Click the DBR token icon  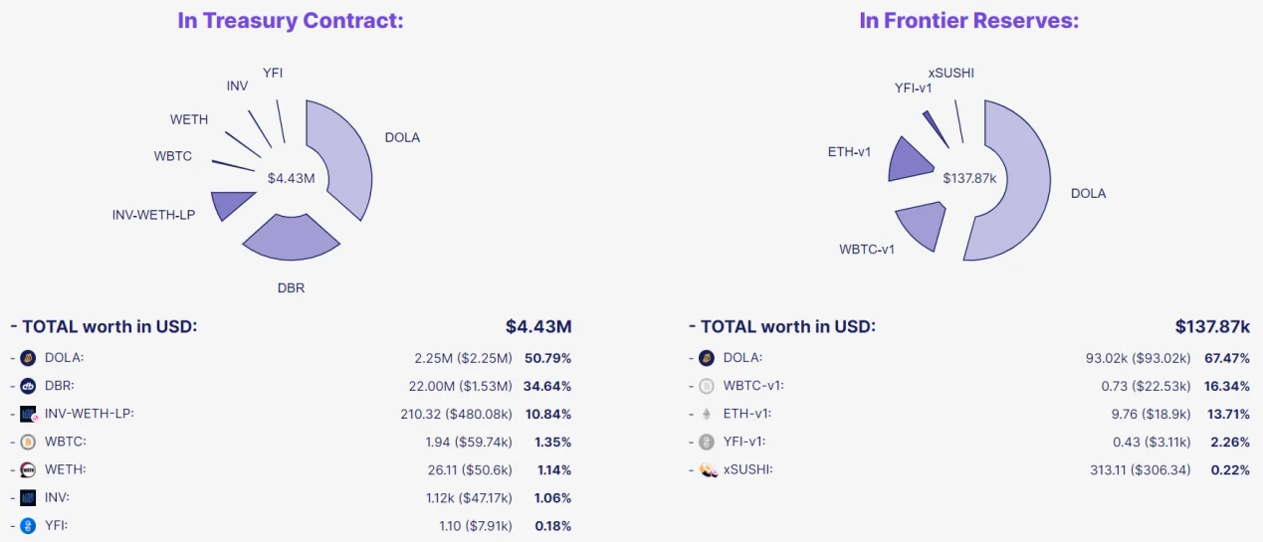[x=28, y=386]
